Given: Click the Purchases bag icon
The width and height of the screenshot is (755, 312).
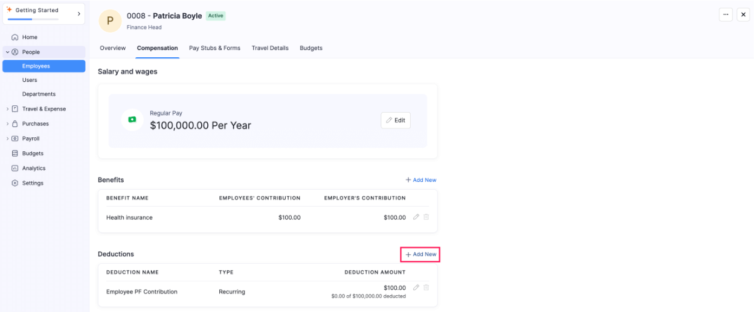Looking at the screenshot, I should pos(15,123).
